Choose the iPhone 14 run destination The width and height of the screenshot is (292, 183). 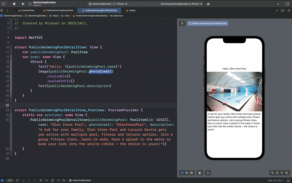[x=121, y=4]
